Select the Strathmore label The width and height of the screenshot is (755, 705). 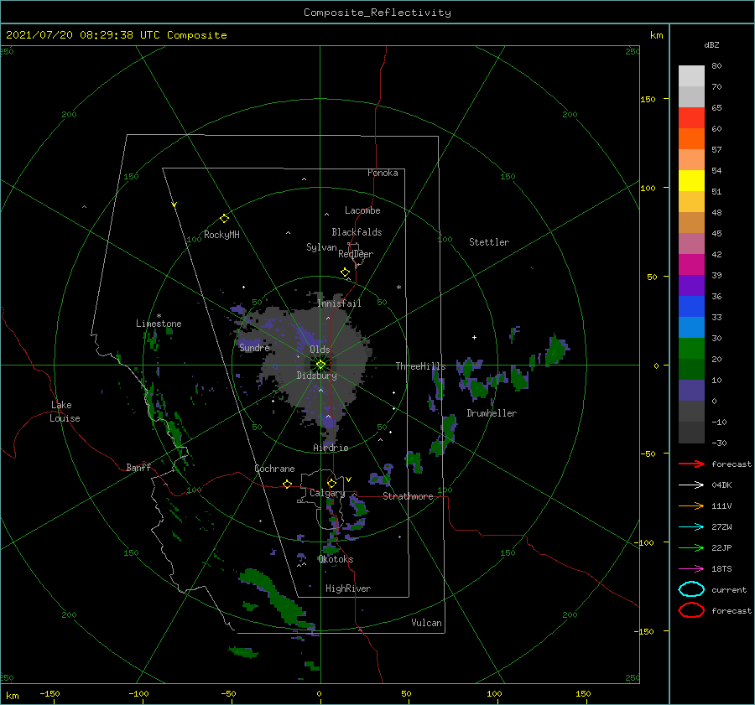click(408, 496)
